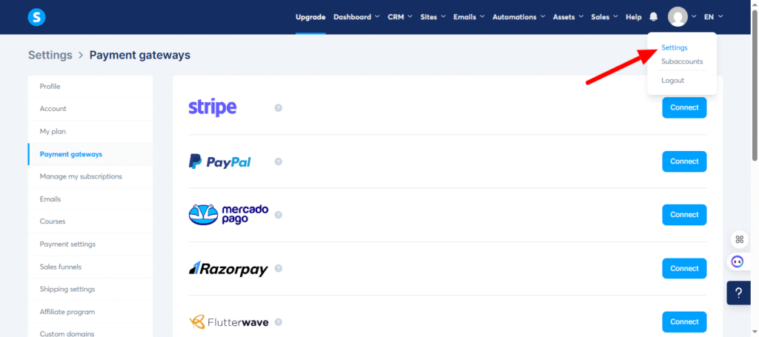Open the apps grid floating icon
Screen dimensions: 759x337
tap(739, 238)
